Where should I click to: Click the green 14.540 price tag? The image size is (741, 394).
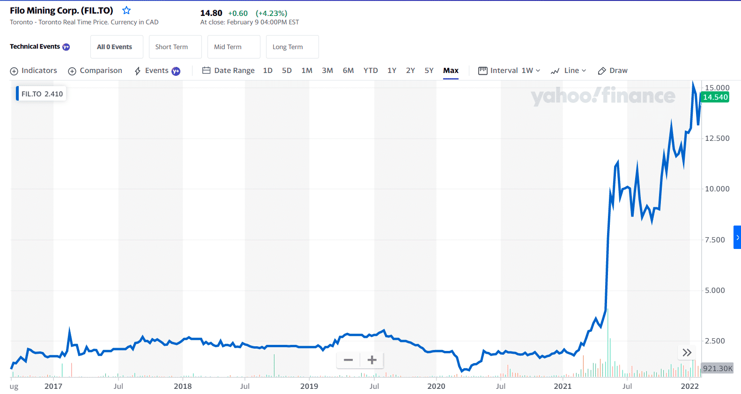pos(715,97)
